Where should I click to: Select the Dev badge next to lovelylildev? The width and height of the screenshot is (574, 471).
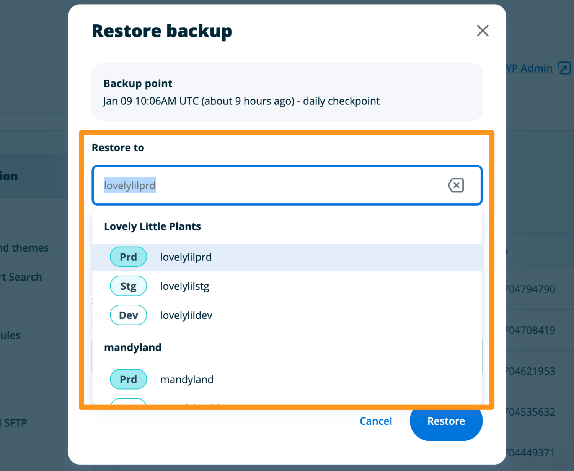pyautogui.click(x=128, y=315)
